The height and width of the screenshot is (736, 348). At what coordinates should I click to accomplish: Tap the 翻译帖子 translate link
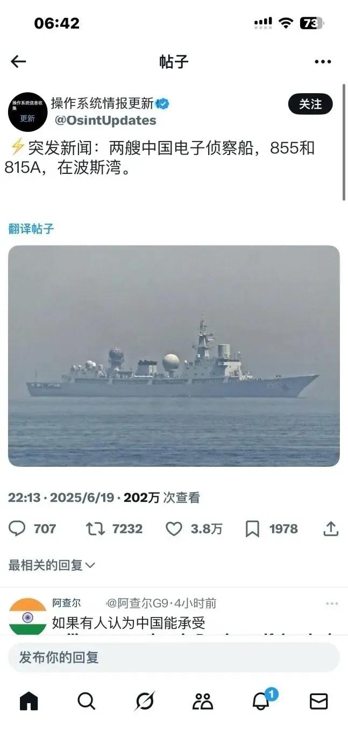31,228
